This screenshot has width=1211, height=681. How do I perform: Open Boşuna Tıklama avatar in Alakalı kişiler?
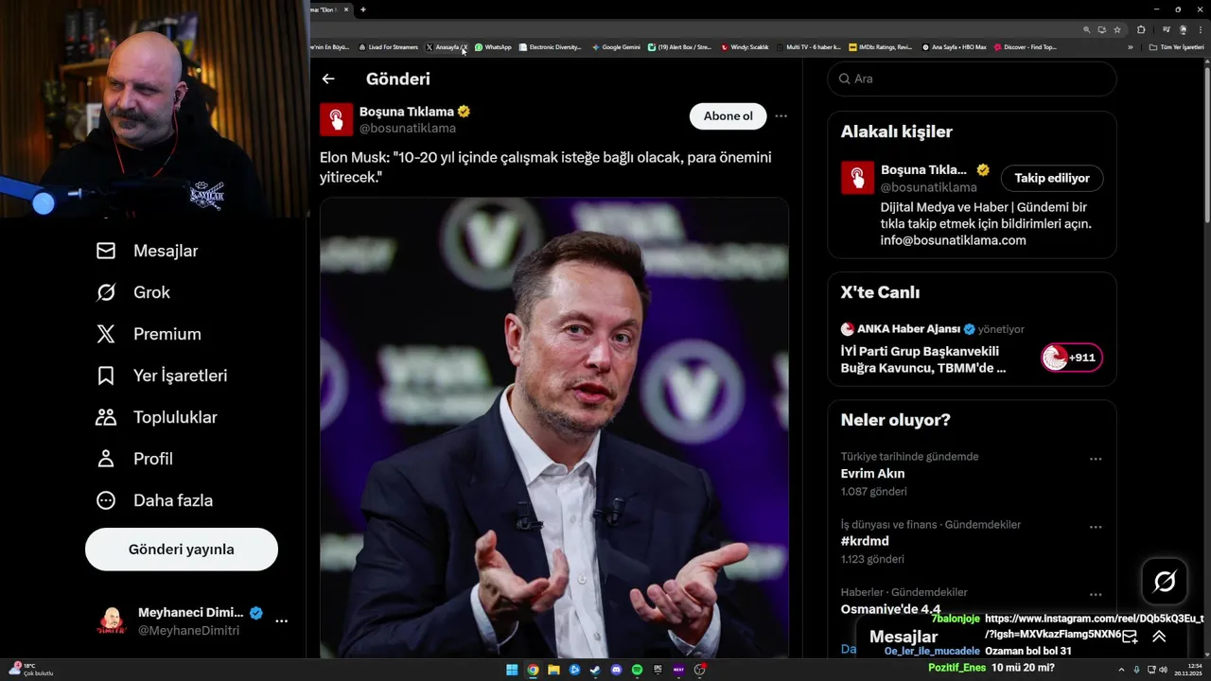[858, 178]
